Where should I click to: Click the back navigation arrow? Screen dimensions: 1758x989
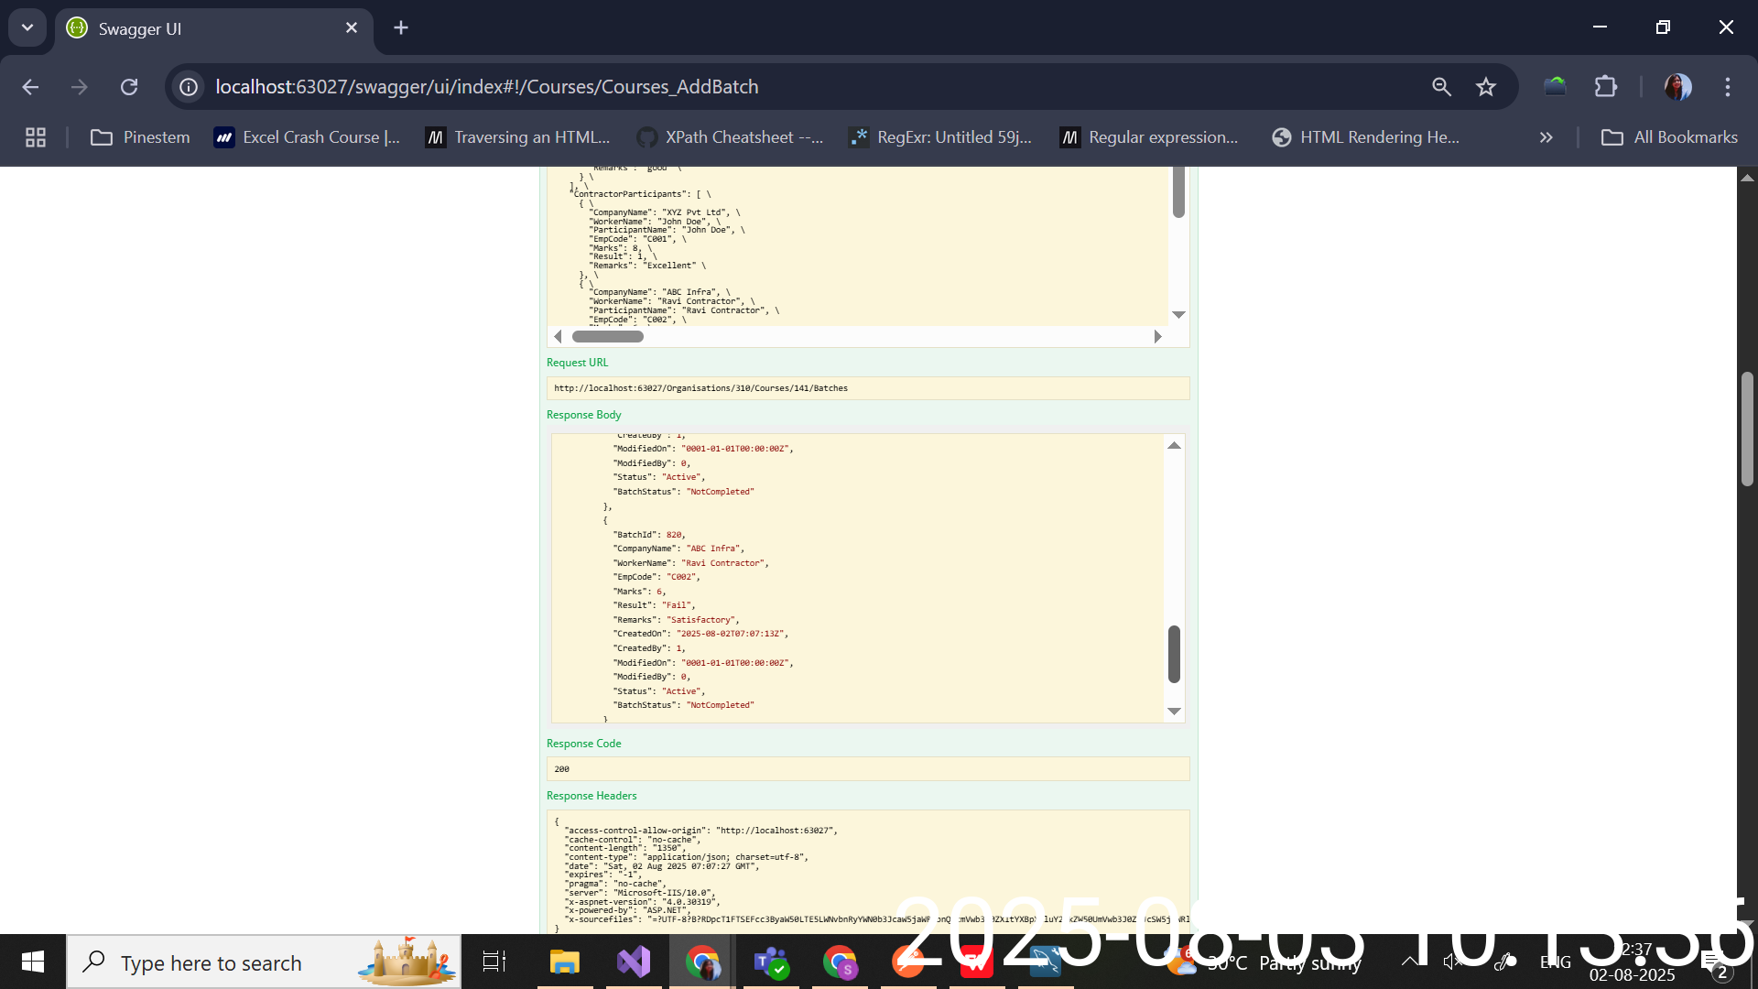point(30,87)
